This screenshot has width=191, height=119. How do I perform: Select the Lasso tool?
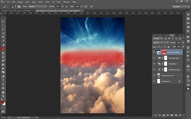3,29
